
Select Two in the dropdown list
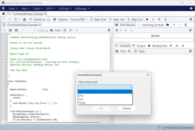click(105, 99)
